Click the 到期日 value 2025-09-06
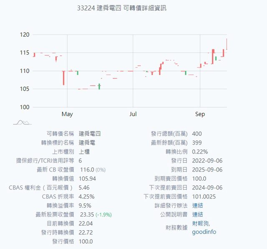The height and width of the screenshot is (249, 267). coord(207,169)
